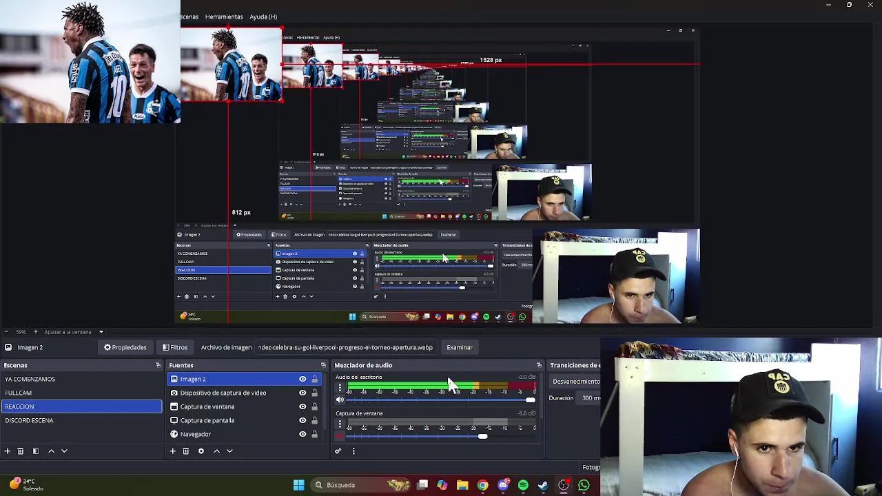Select the REACCION scene
The width and height of the screenshot is (882, 496).
tap(81, 406)
